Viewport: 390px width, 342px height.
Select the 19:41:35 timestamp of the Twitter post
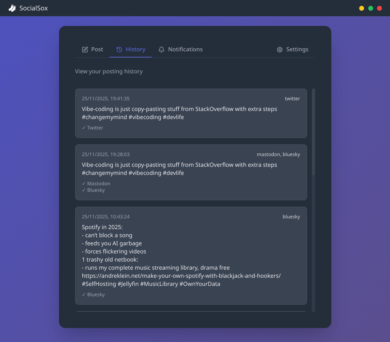(x=106, y=99)
